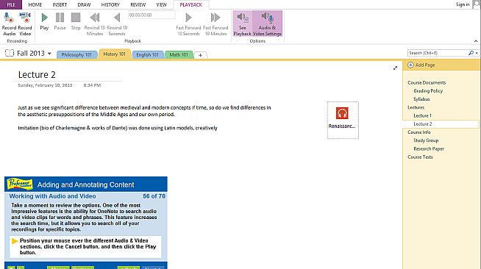The width and height of the screenshot is (481, 269).
Task: Click the paragraph starting 'Just as we see'
Action: point(144,111)
